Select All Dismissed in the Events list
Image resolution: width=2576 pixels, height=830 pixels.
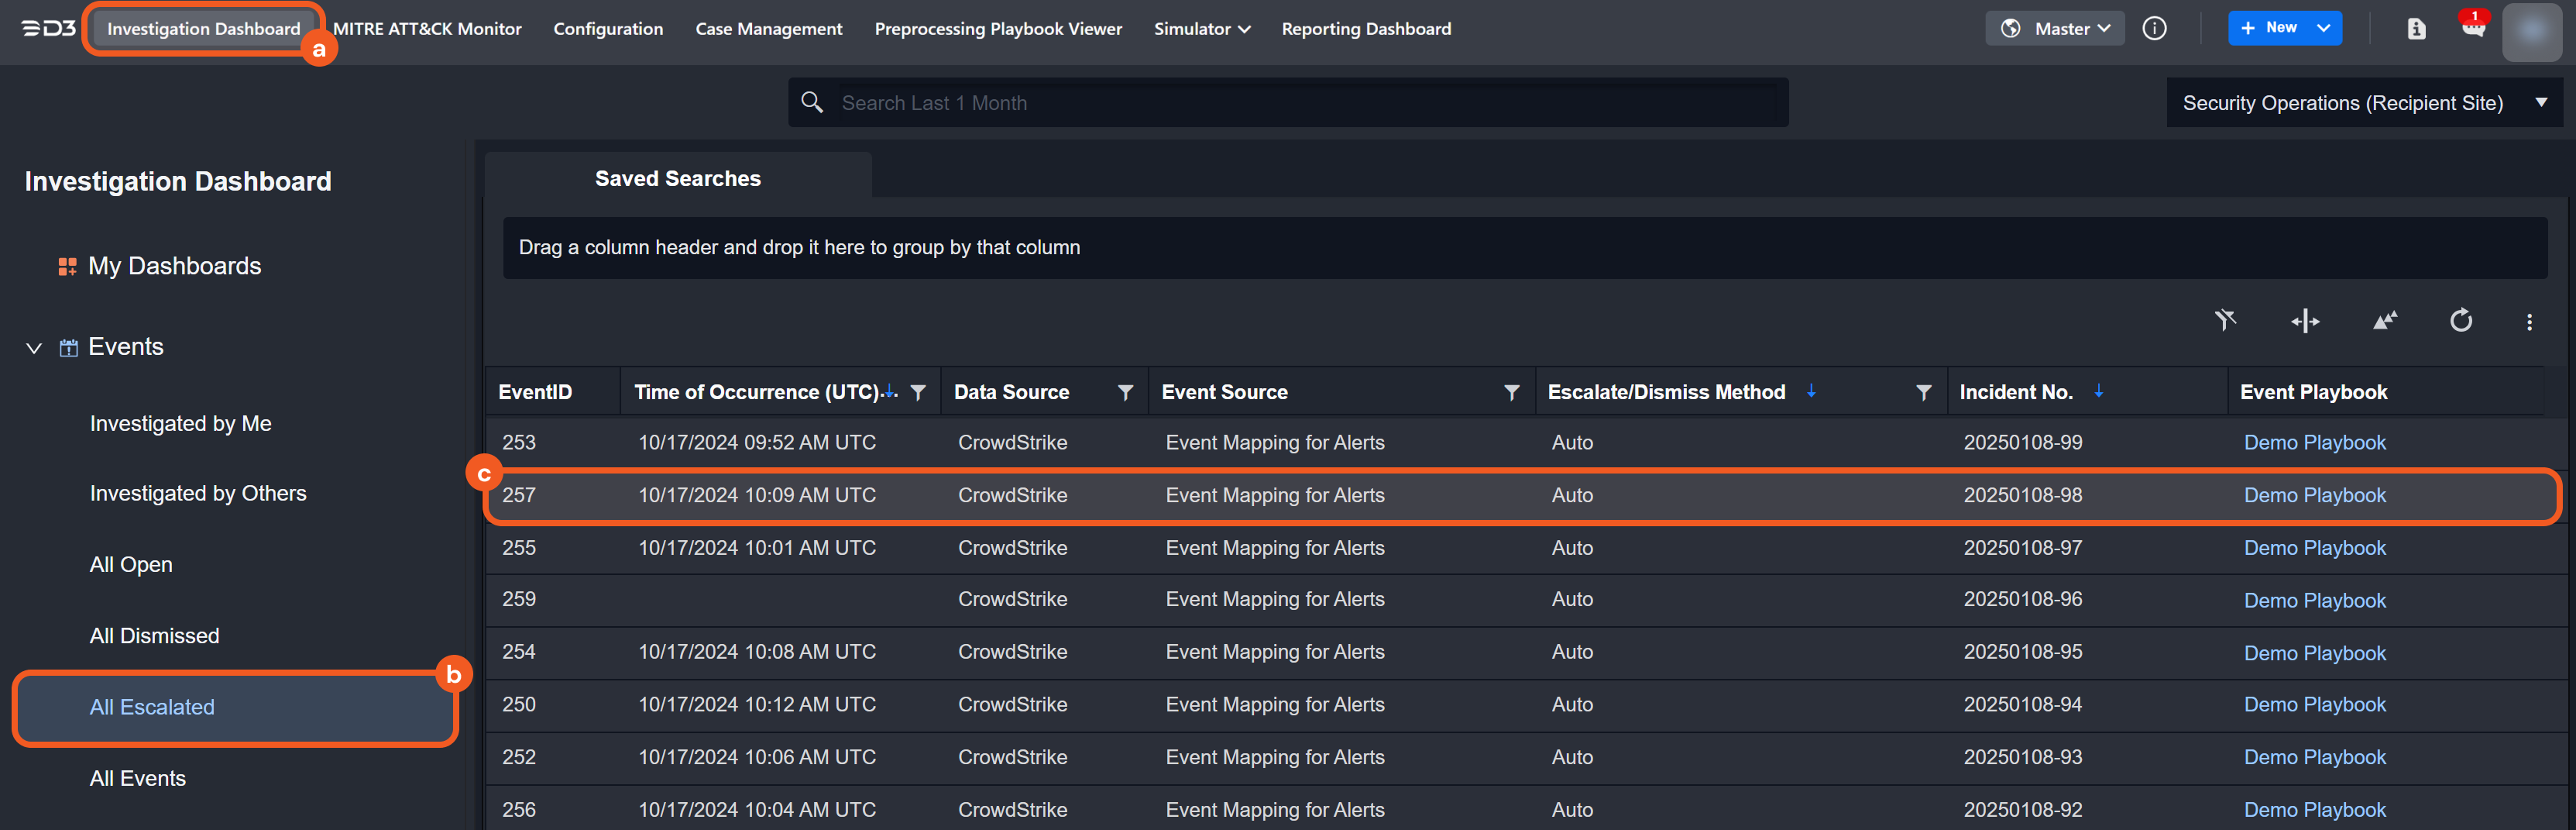point(154,635)
